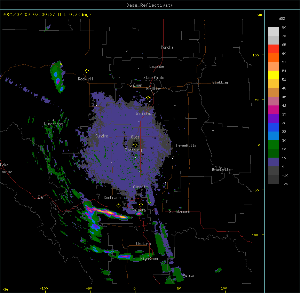This screenshot has width=300, height=293.
Task: Pick the blue 33–36 dBZ legend swatch
Action: pyautogui.click(x=274, y=127)
